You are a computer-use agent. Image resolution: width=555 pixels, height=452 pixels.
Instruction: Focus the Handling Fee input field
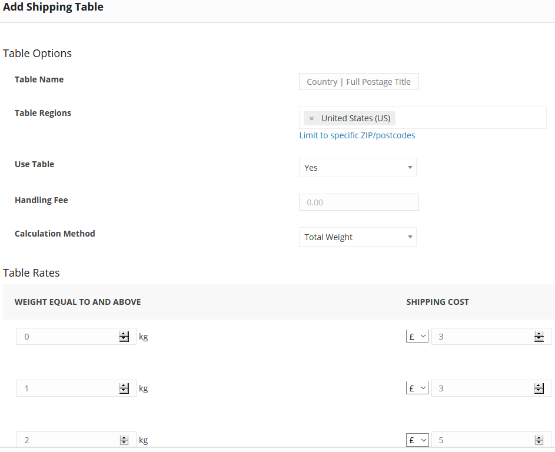point(359,202)
